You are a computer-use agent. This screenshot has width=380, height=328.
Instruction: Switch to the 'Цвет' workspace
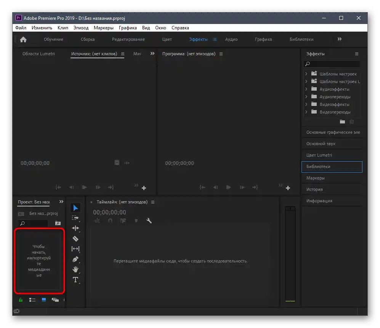167,39
